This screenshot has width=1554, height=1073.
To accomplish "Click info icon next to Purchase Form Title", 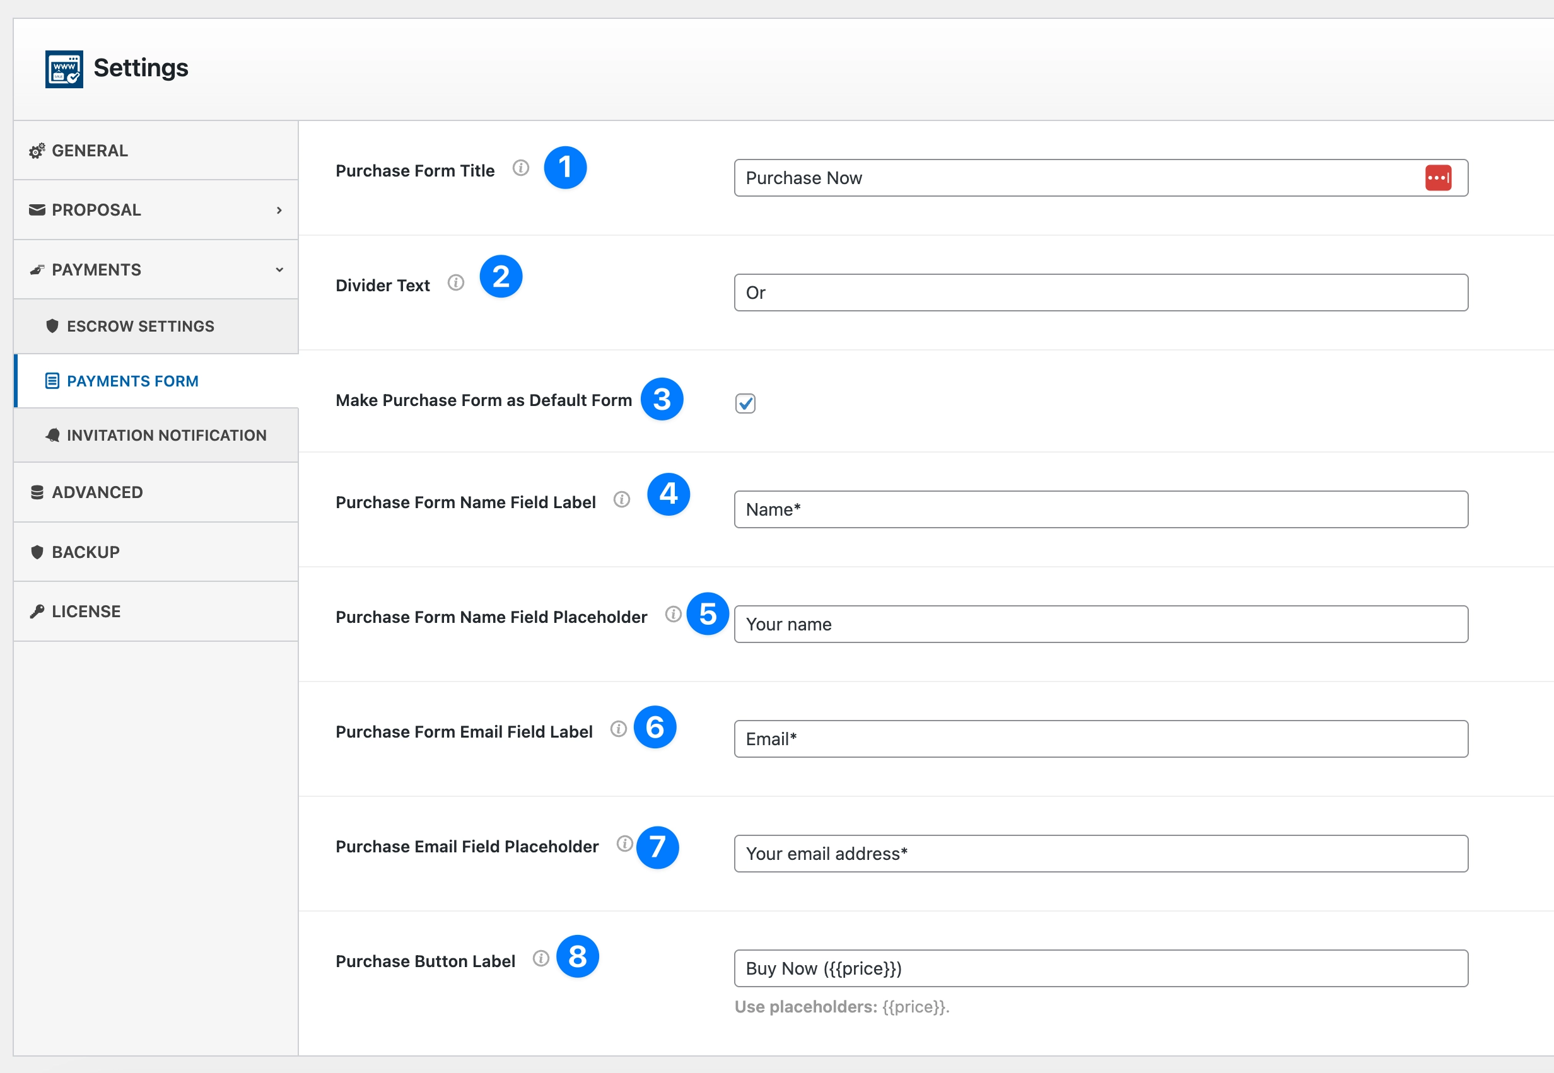I will click(520, 168).
